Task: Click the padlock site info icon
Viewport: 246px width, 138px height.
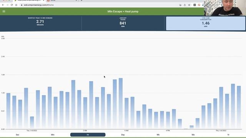Action: (x=22, y=5)
